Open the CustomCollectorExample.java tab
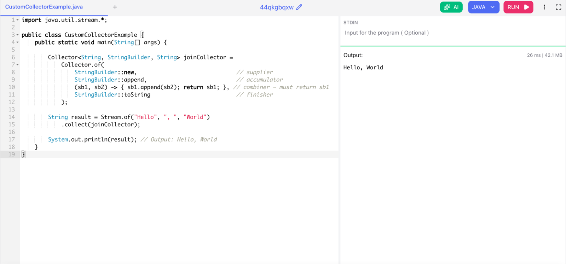Viewport: 566px width, 264px height. (x=44, y=7)
